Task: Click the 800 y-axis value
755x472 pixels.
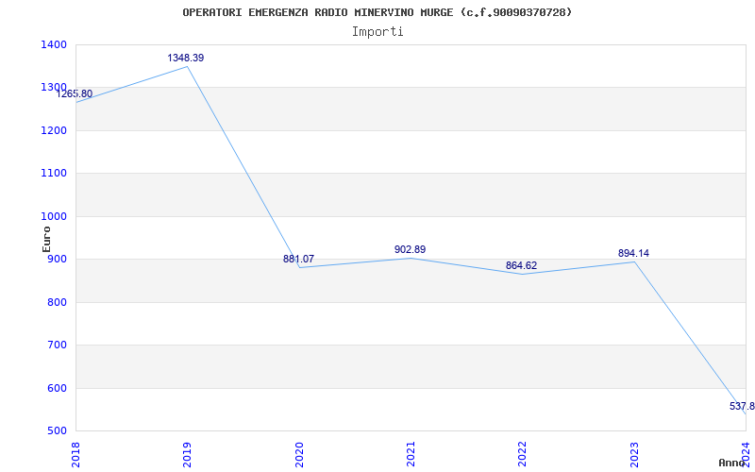Action: click(x=57, y=302)
